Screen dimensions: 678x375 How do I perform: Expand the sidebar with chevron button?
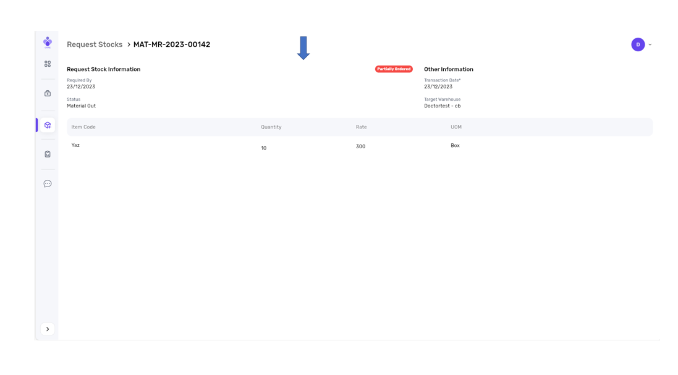click(x=48, y=329)
